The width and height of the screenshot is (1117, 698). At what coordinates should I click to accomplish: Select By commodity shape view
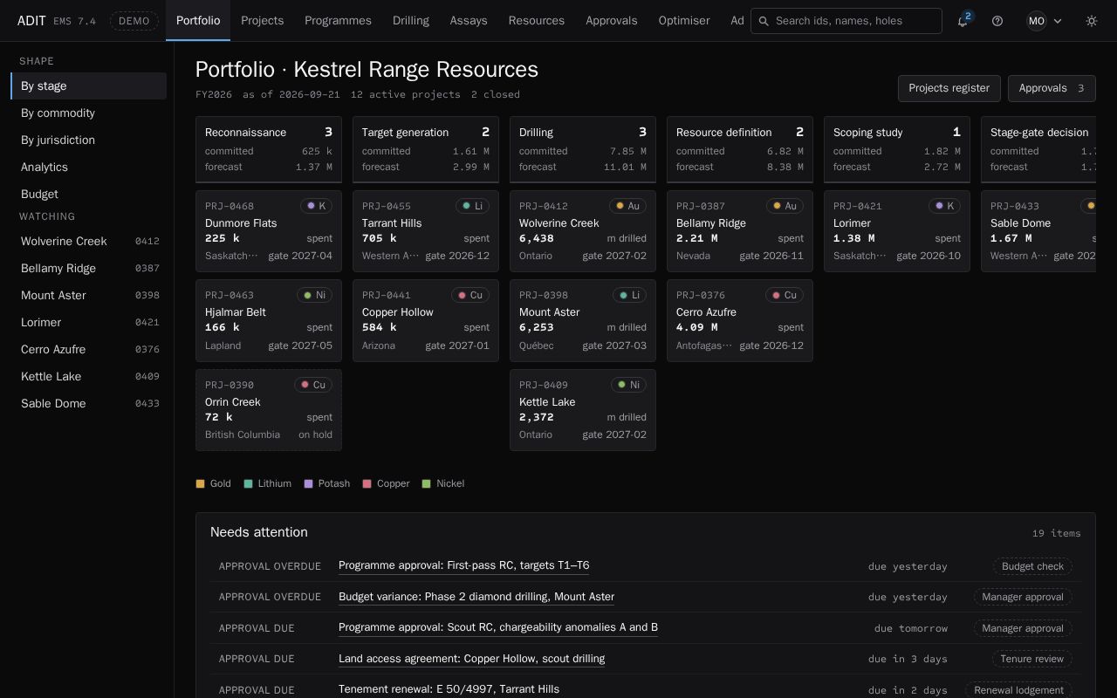tap(88, 113)
